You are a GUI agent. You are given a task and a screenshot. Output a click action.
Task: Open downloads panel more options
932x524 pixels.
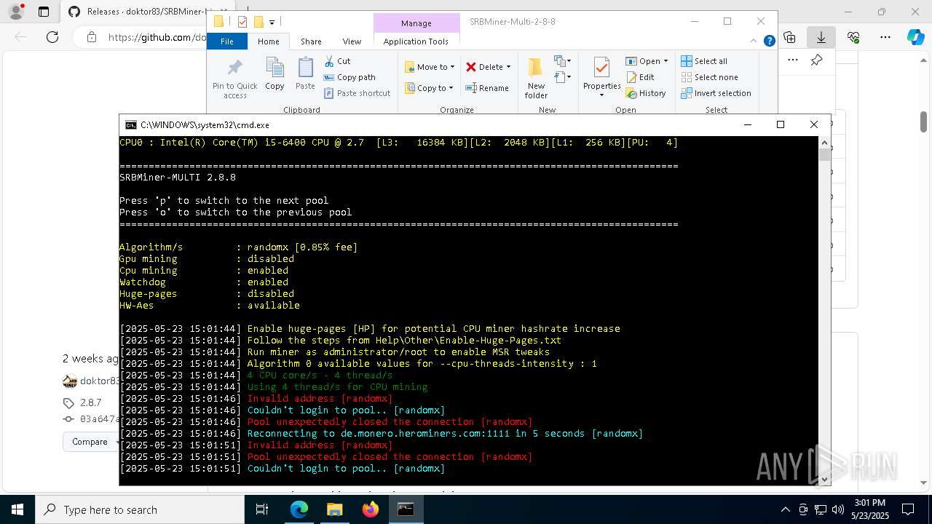(x=793, y=60)
